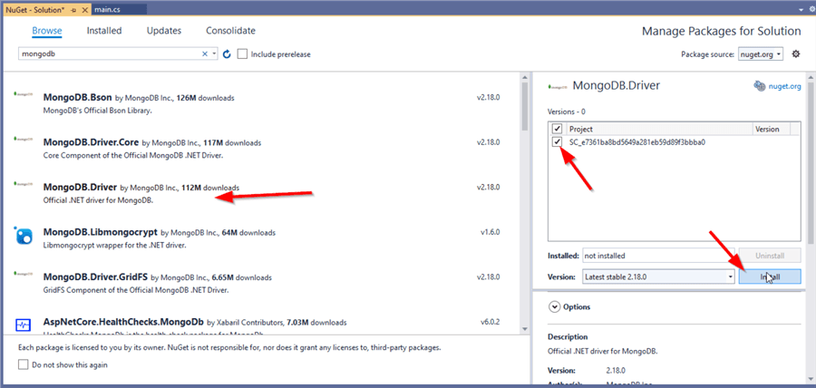Click the Manage Packages for Solution heading
The image size is (816, 388).
pos(722,31)
